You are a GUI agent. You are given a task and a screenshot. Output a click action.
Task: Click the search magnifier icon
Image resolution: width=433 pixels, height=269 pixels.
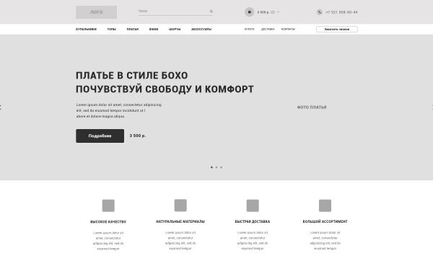(211, 12)
